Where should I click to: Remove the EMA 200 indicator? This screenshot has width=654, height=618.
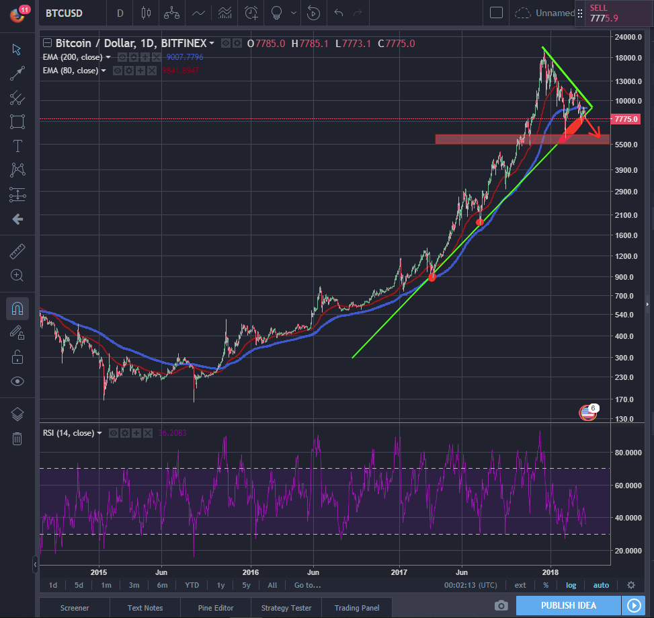[x=157, y=57]
